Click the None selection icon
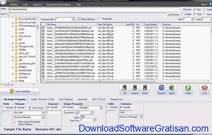This screenshot has height=135, width=212. (145, 88)
